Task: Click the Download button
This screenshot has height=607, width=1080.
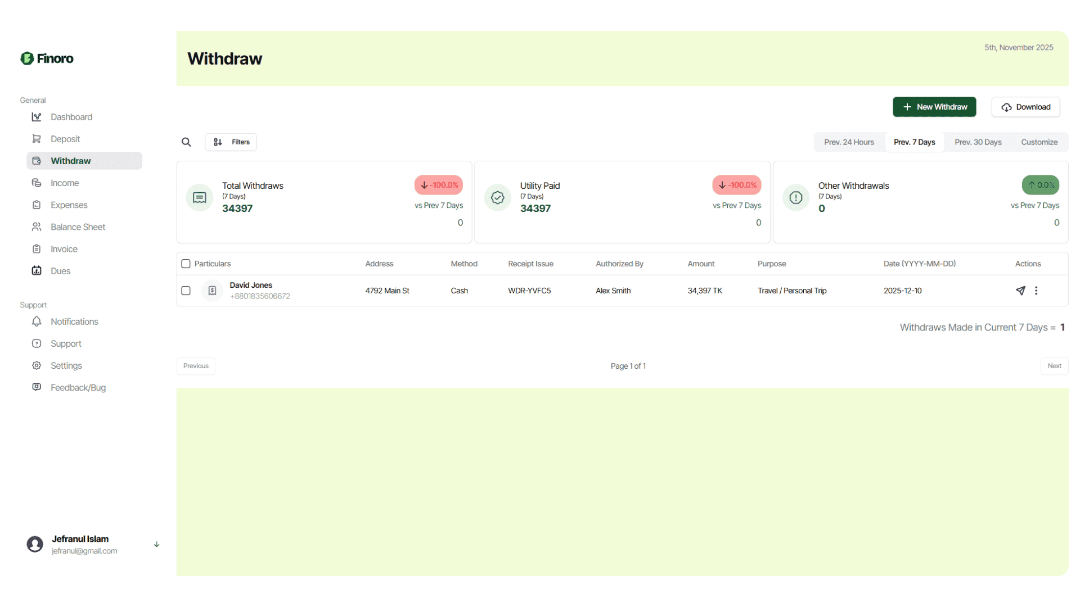Action: tap(1025, 107)
